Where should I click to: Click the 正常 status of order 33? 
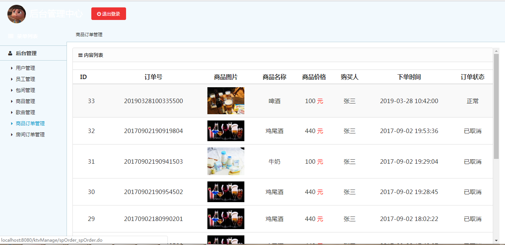(472, 101)
